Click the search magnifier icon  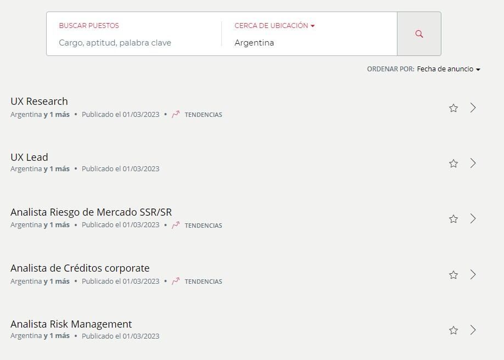click(x=419, y=33)
